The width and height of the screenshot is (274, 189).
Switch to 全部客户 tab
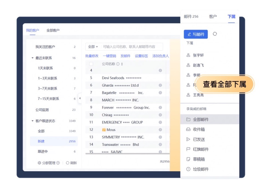[53, 30]
